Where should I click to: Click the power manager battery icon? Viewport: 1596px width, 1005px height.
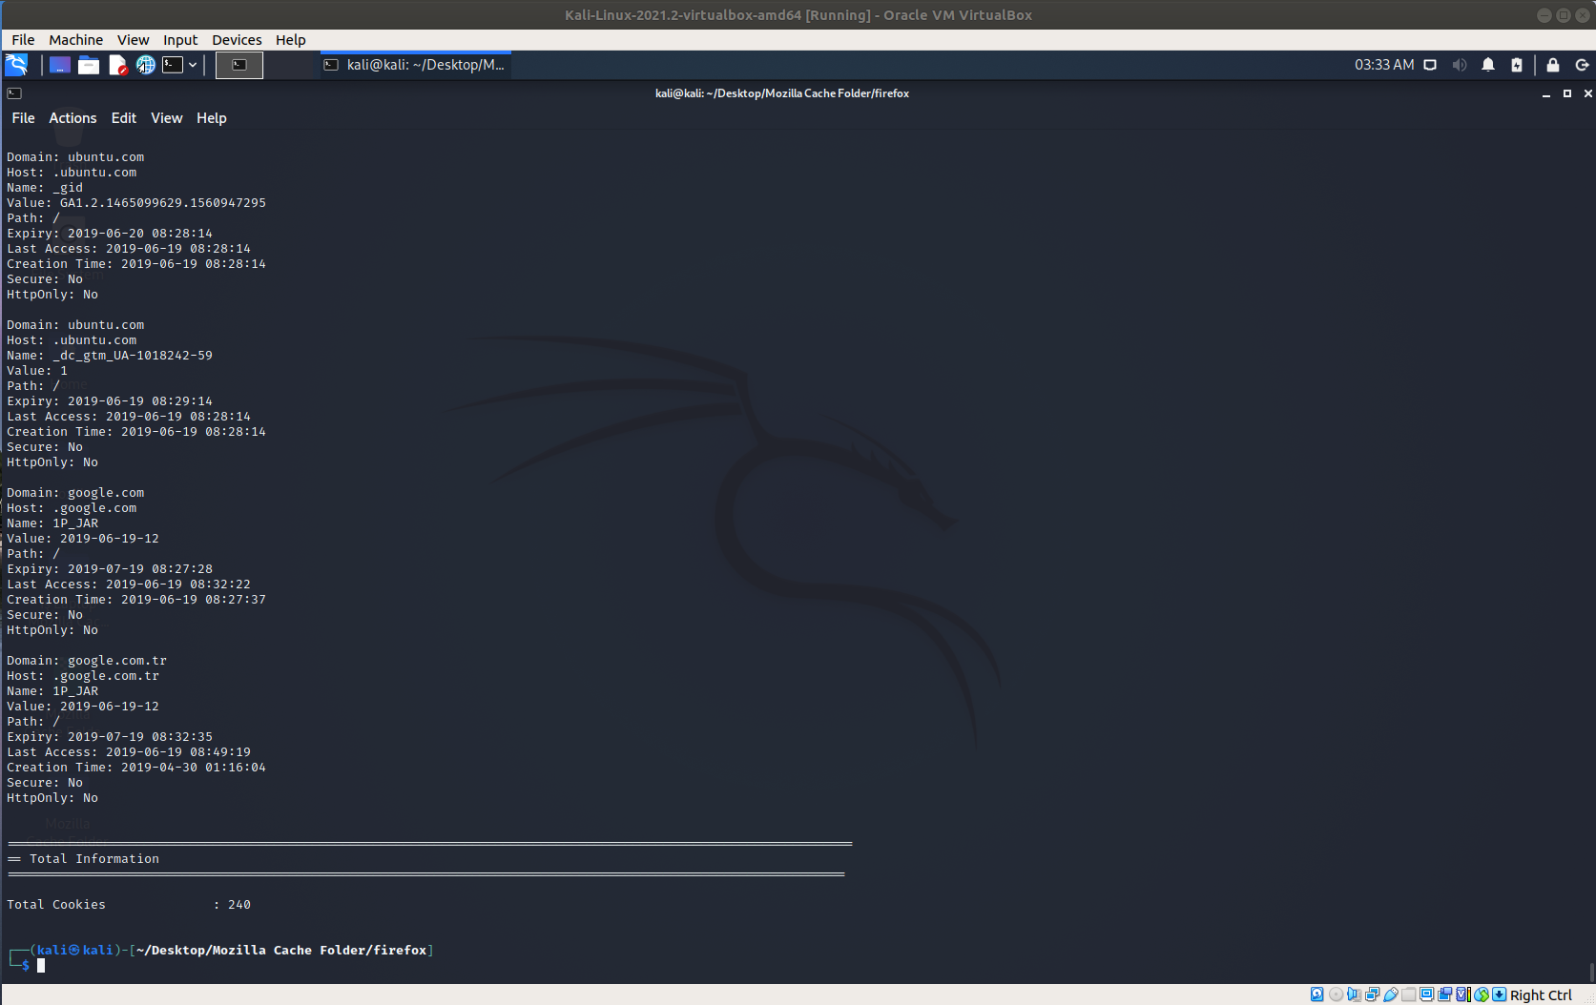[x=1517, y=65]
